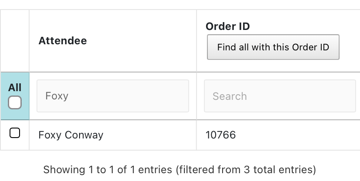Screen dimensions: 360x181
Task: Click order number 10766
Action: point(220,135)
